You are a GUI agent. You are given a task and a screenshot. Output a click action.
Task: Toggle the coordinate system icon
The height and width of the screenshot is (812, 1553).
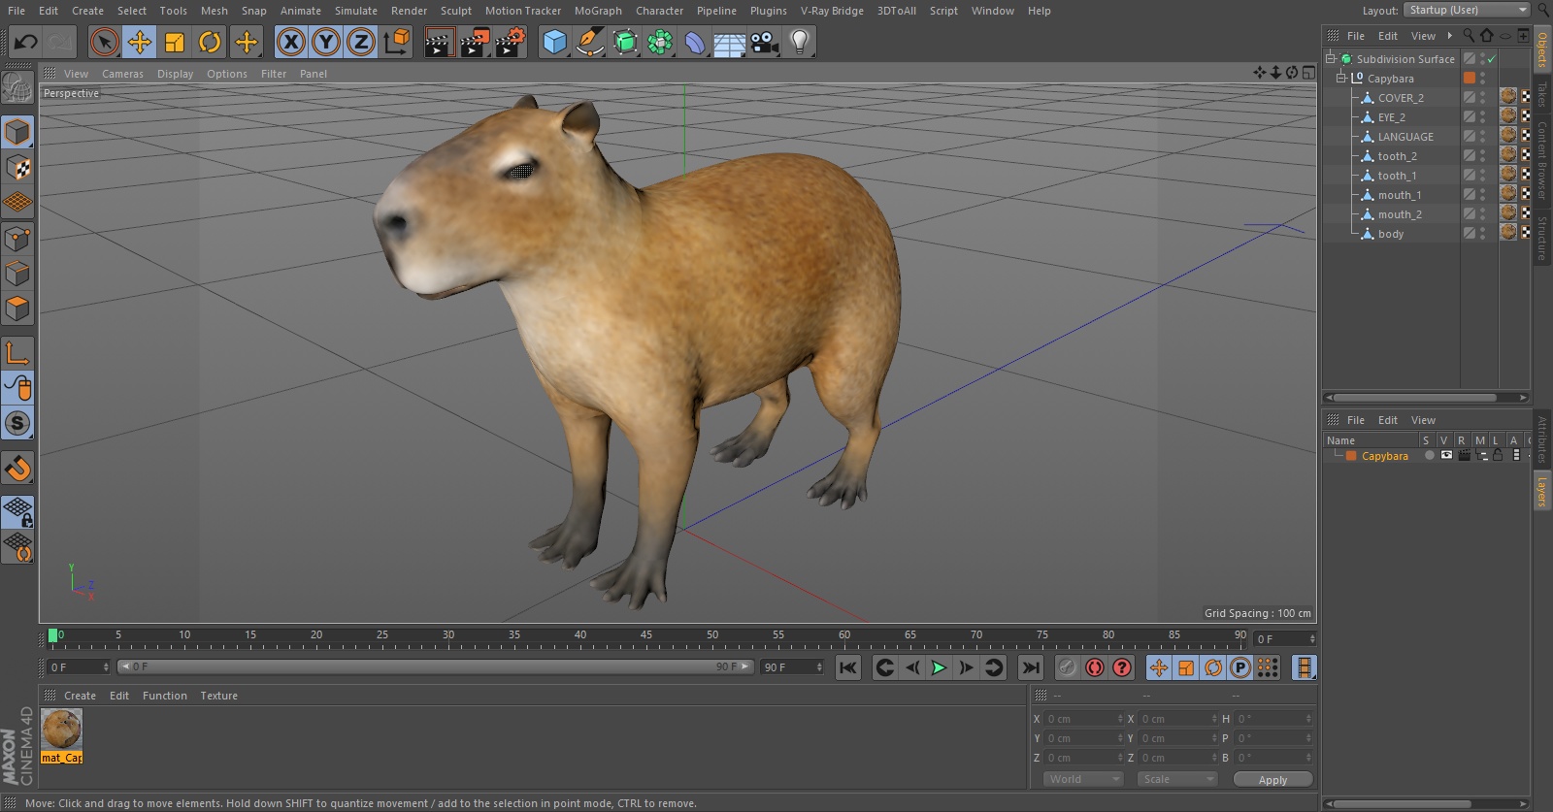(x=397, y=42)
